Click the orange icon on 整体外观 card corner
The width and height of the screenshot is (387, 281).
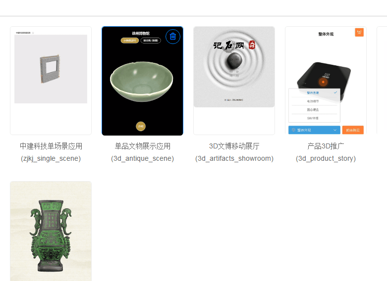(x=359, y=32)
